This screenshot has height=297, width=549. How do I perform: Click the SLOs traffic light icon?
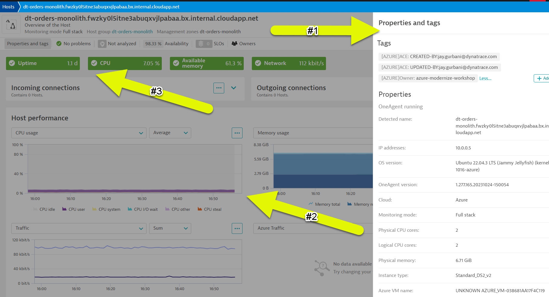[x=201, y=44]
